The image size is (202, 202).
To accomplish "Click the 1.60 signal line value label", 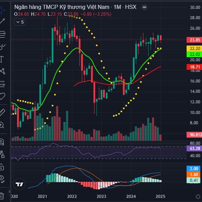I will (x=194, y=174).
